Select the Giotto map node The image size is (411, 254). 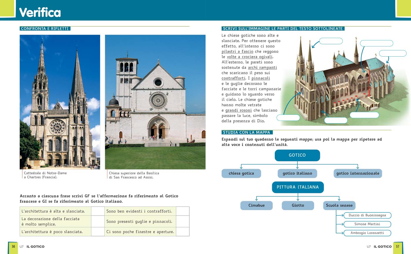[298, 205]
